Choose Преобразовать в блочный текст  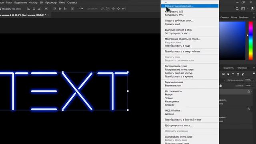pyautogui.click(x=183, y=120)
